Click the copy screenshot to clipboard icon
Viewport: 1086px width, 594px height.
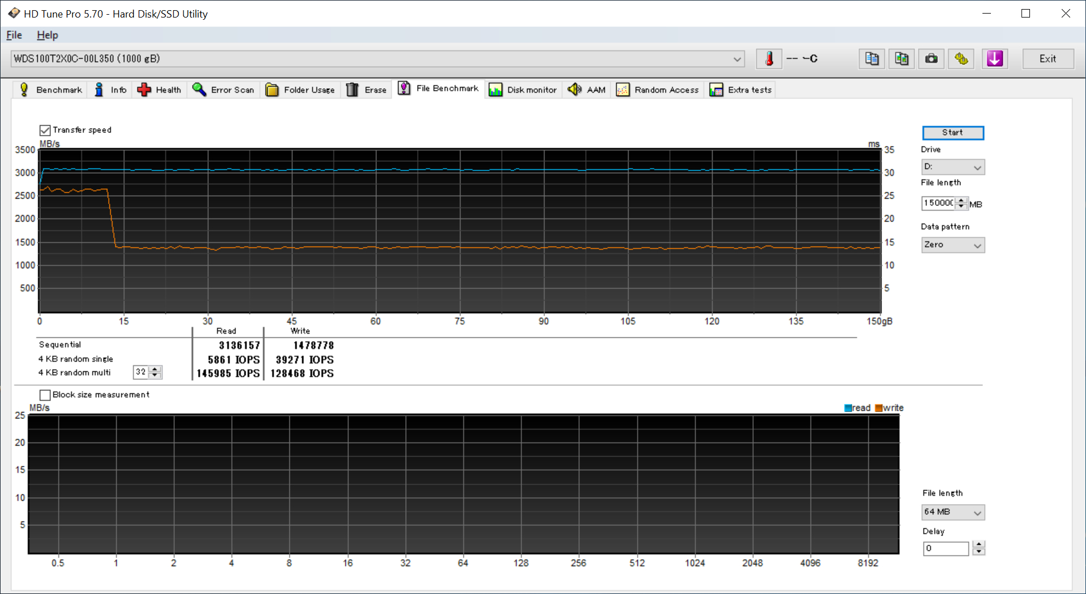(x=902, y=59)
